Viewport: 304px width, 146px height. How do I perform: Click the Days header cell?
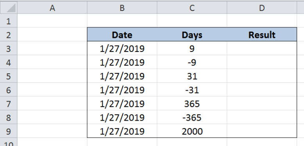[x=192, y=34]
